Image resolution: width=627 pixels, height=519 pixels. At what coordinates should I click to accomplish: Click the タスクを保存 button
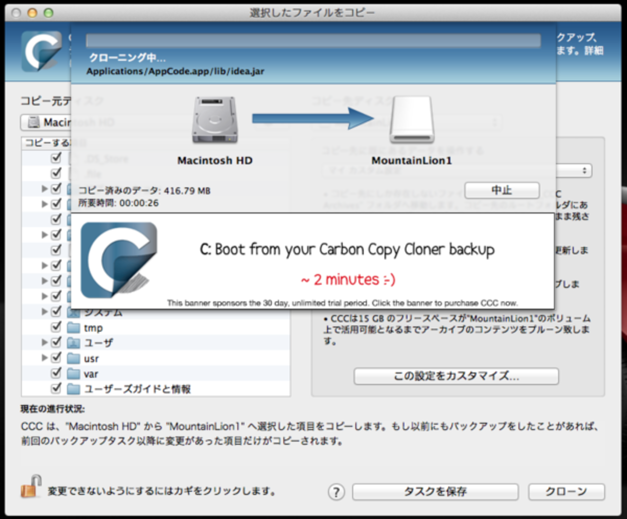point(435,492)
